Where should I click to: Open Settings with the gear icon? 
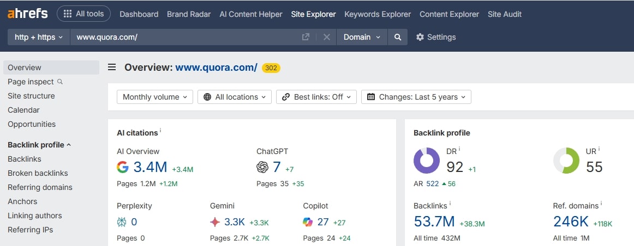coord(436,37)
